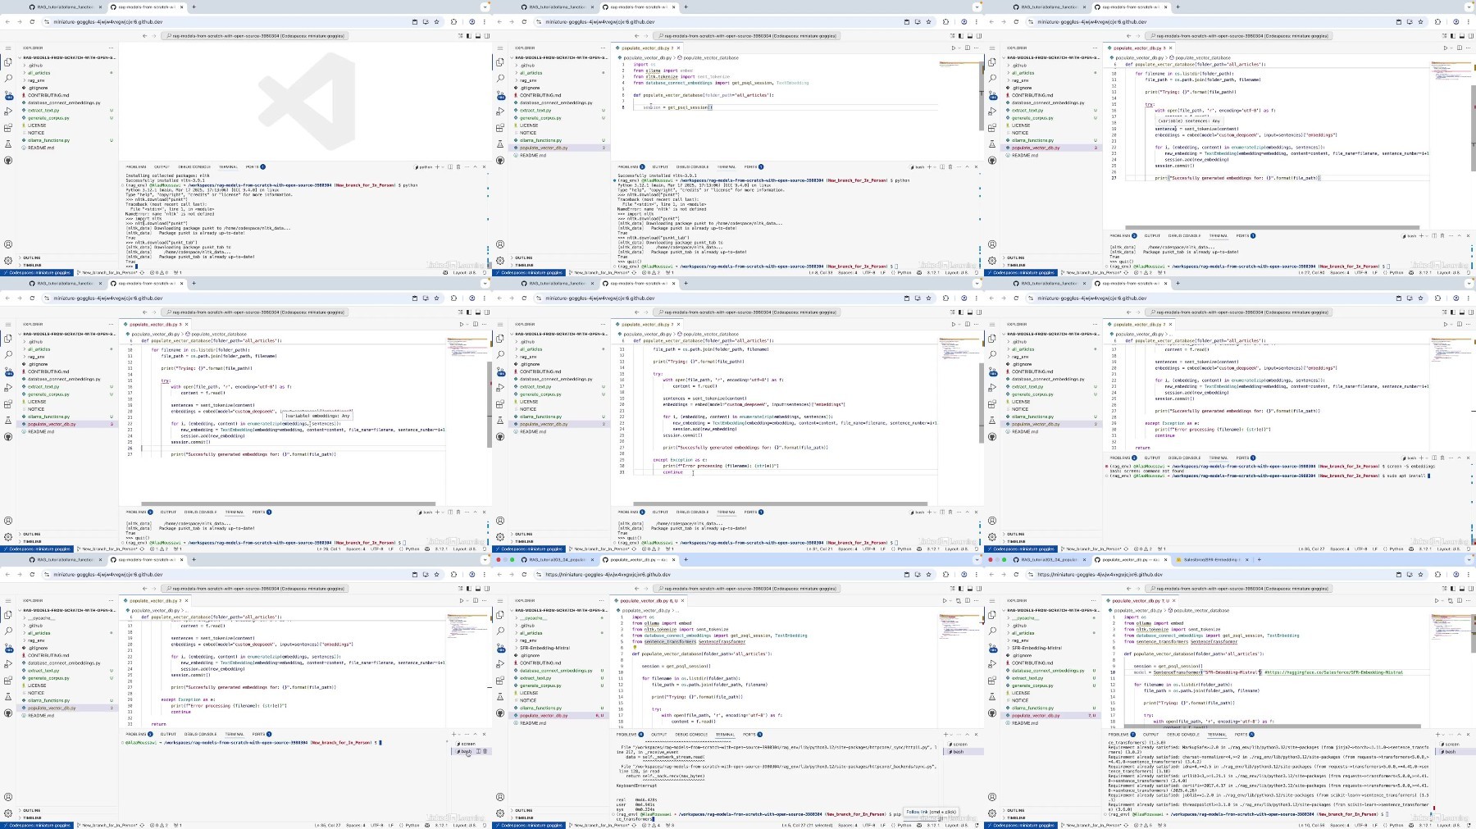Screen dimensions: 1476x829
Task: Split the python terminal in the VS Code logo window
Action: tap(450, 166)
